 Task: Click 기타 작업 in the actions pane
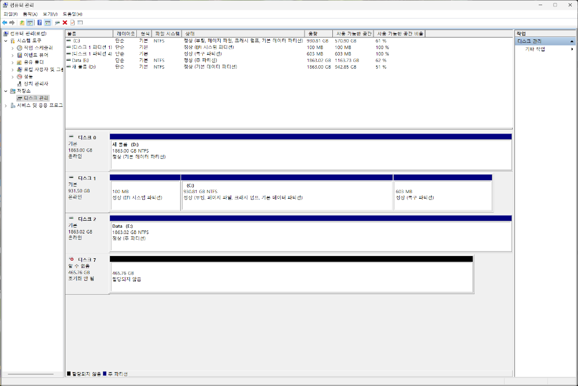[x=535, y=49]
